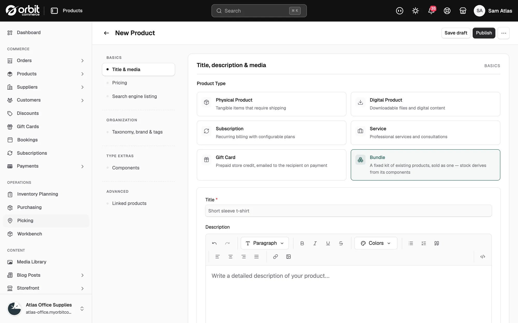Image resolution: width=518 pixels, height=323 pixels.
Task: Open the Bookings page
Action: [46, 140]
